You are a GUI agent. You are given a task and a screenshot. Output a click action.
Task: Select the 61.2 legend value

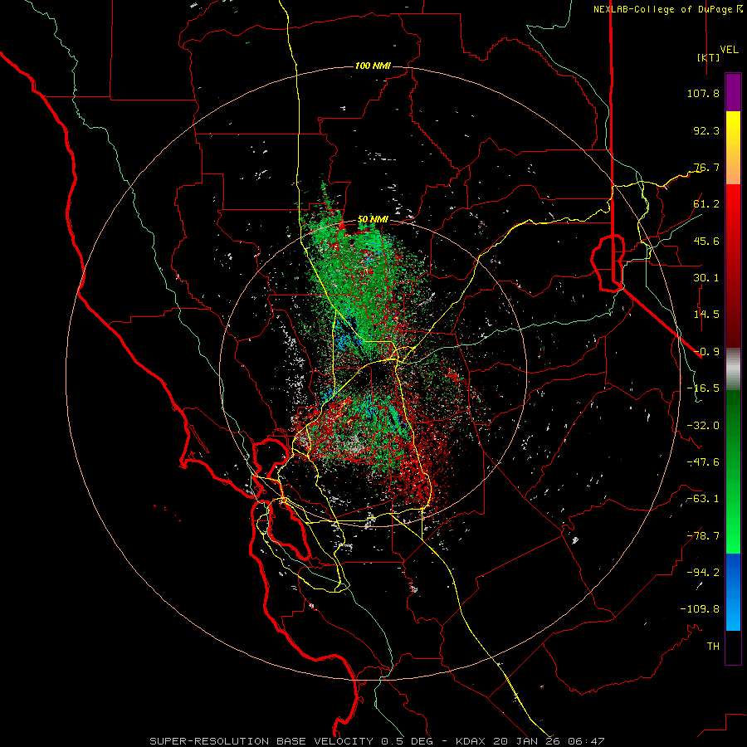706,204
